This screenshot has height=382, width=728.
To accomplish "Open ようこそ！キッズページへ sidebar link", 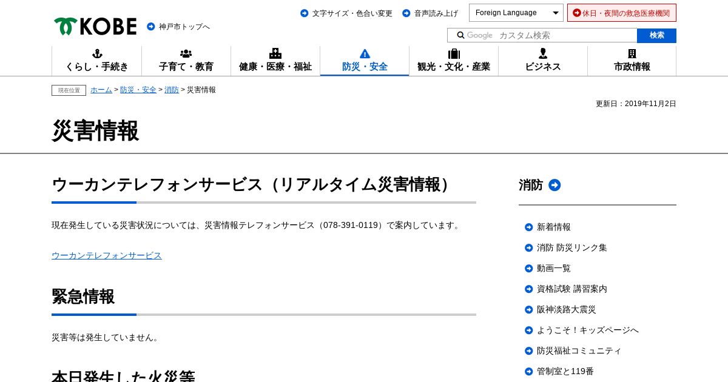I will point(588,330).
